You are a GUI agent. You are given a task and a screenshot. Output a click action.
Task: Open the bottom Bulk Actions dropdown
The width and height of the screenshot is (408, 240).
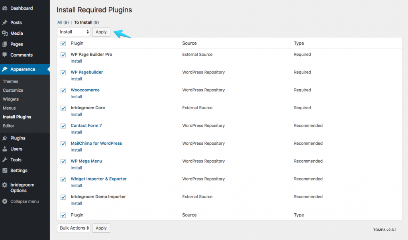pyautogui.click(x=74, y=228)
